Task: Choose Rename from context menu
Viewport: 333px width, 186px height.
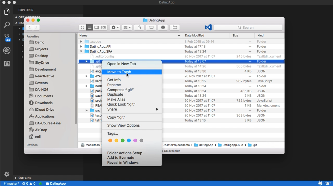Action: 132,85
